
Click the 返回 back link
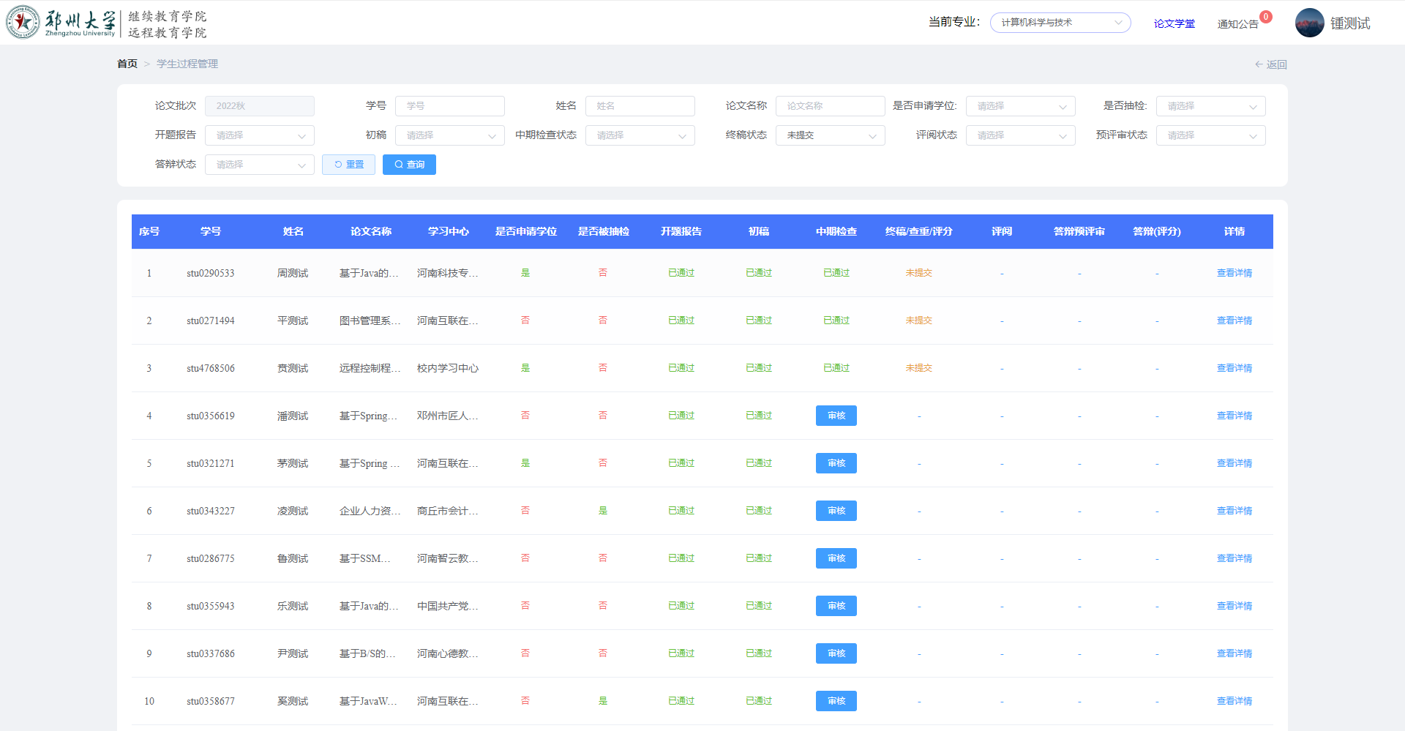point(1271,64)
